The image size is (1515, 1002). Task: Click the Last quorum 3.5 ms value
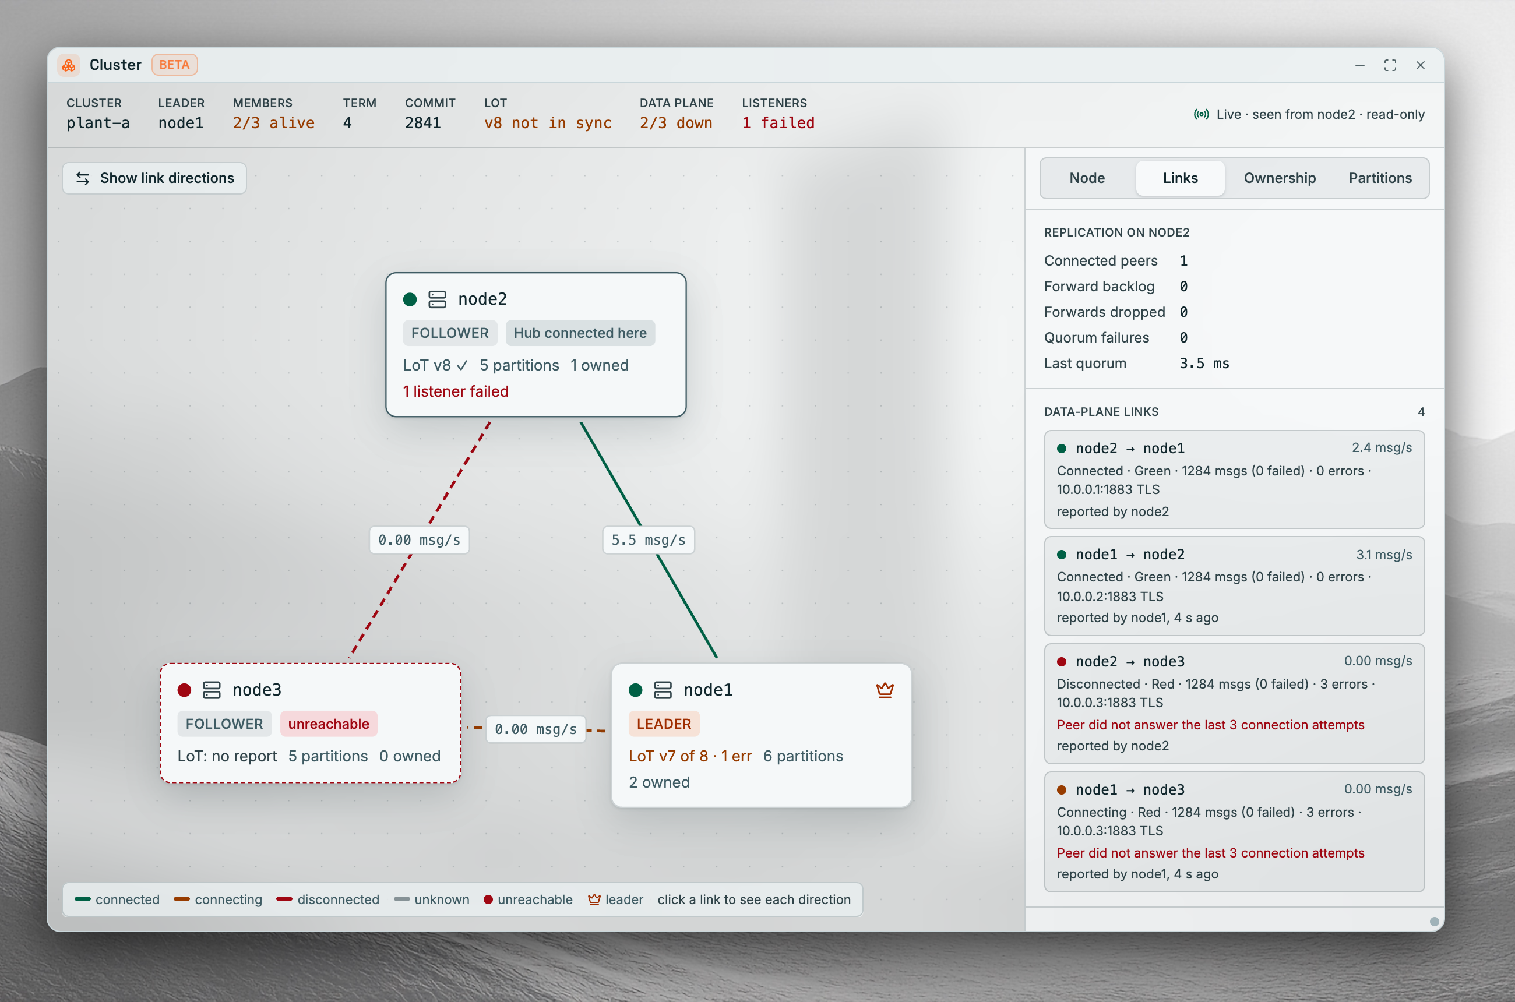pyautogui.click(x=1204, y=364)
